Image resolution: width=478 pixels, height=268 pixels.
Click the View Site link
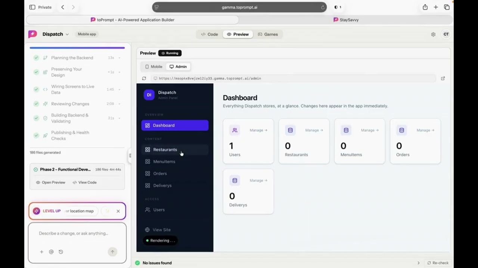coord(158,230)
